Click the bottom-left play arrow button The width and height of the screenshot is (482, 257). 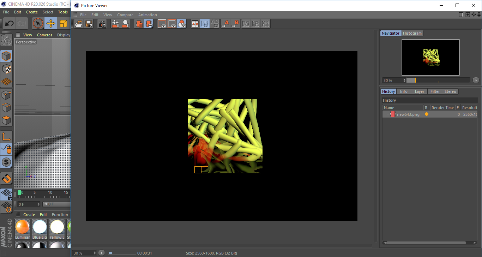click(x=102, y=253)
